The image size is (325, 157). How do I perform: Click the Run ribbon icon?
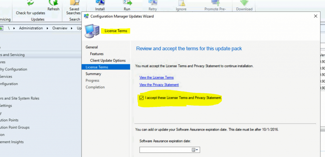point(127,6)
